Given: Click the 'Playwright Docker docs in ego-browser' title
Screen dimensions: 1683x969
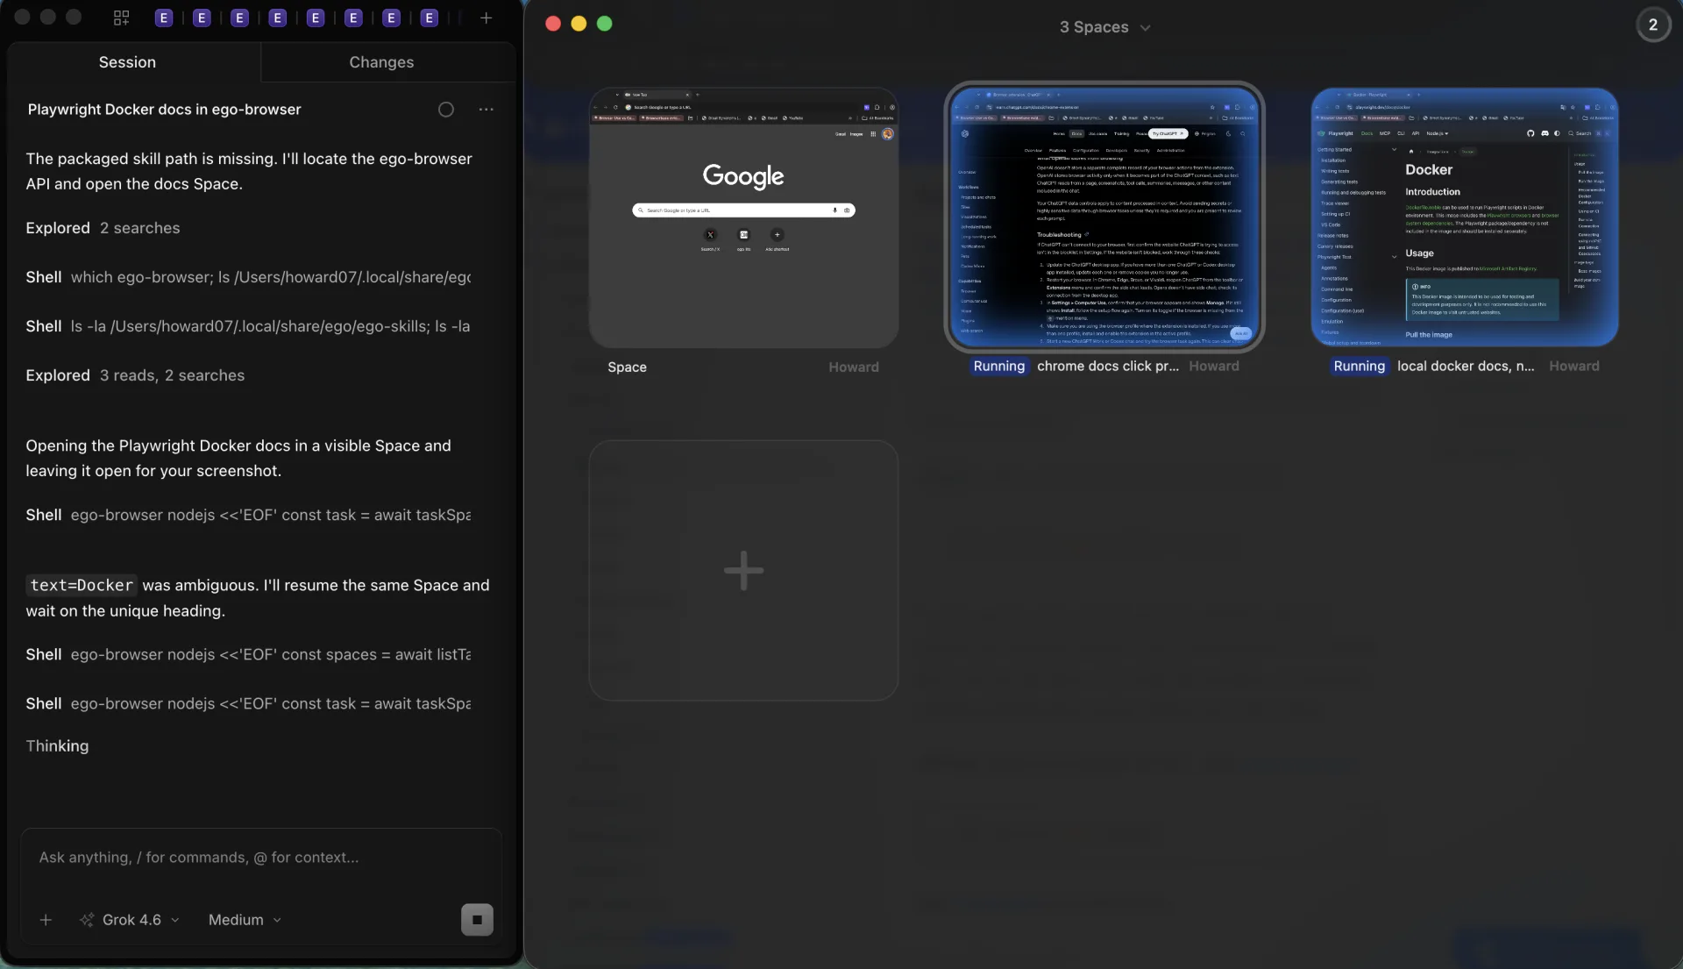Looking at the screenshot, I should 164,110.
